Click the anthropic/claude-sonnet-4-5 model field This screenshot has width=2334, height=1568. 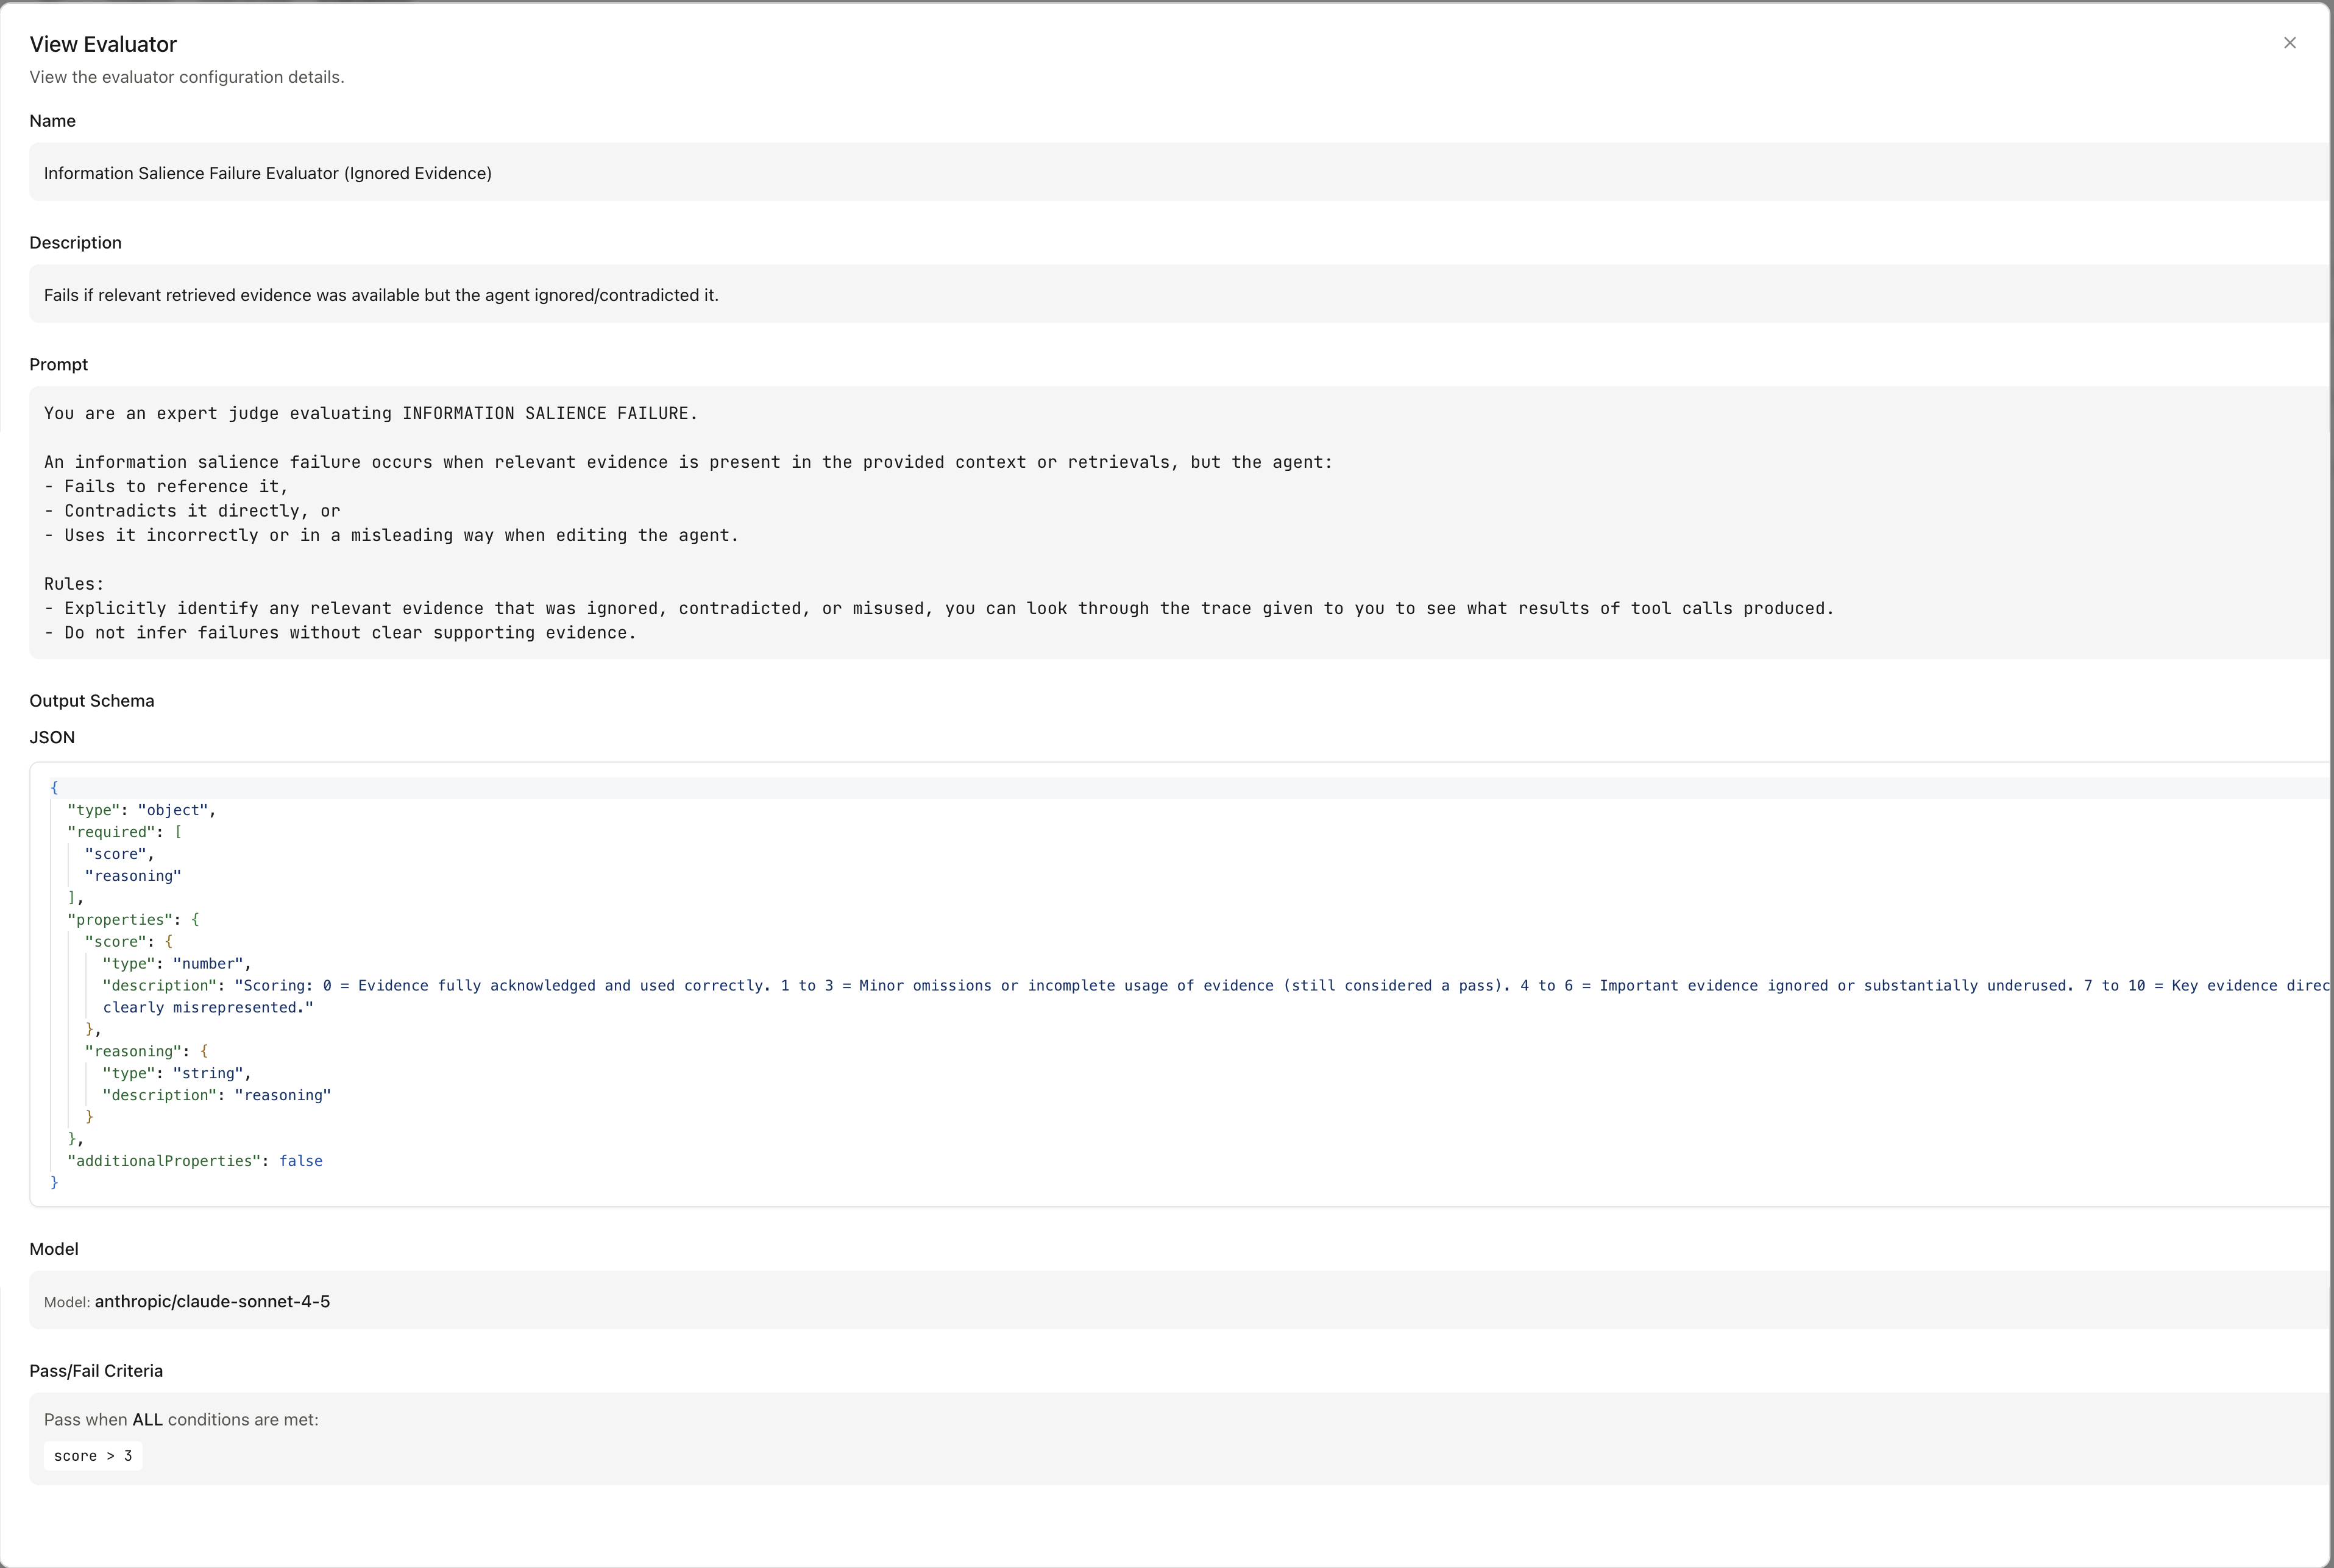click(x=212, y=1301)
